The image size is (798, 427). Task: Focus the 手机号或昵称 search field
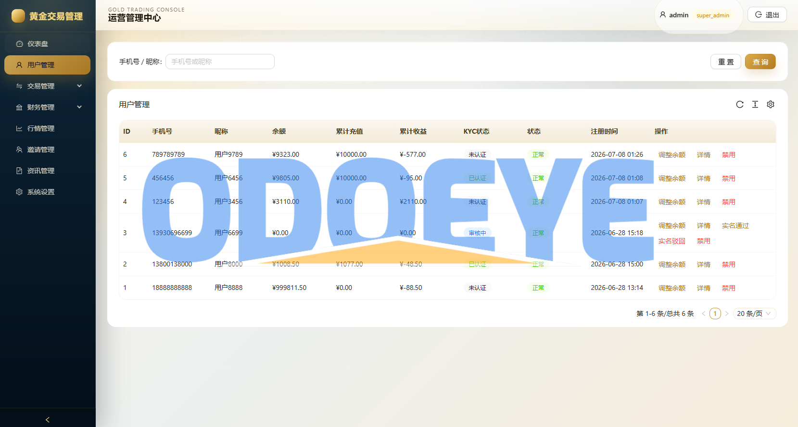[x=220, y=62]
